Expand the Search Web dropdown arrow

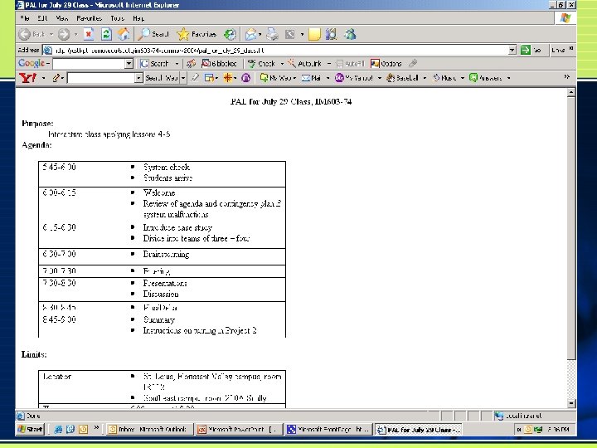[x=183, y=78]
